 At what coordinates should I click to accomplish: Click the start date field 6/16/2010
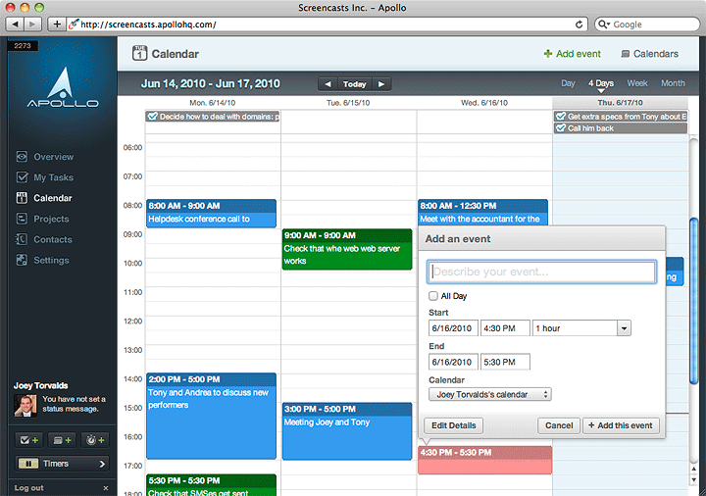coord(453,328)
